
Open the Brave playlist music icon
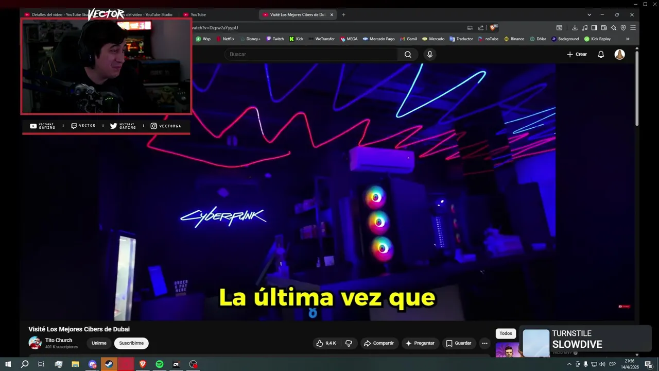point(584,27)
